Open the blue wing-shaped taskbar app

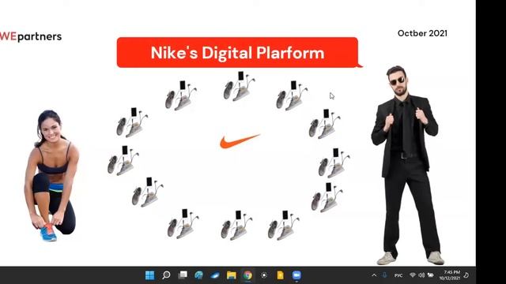(x=215, y=275)
